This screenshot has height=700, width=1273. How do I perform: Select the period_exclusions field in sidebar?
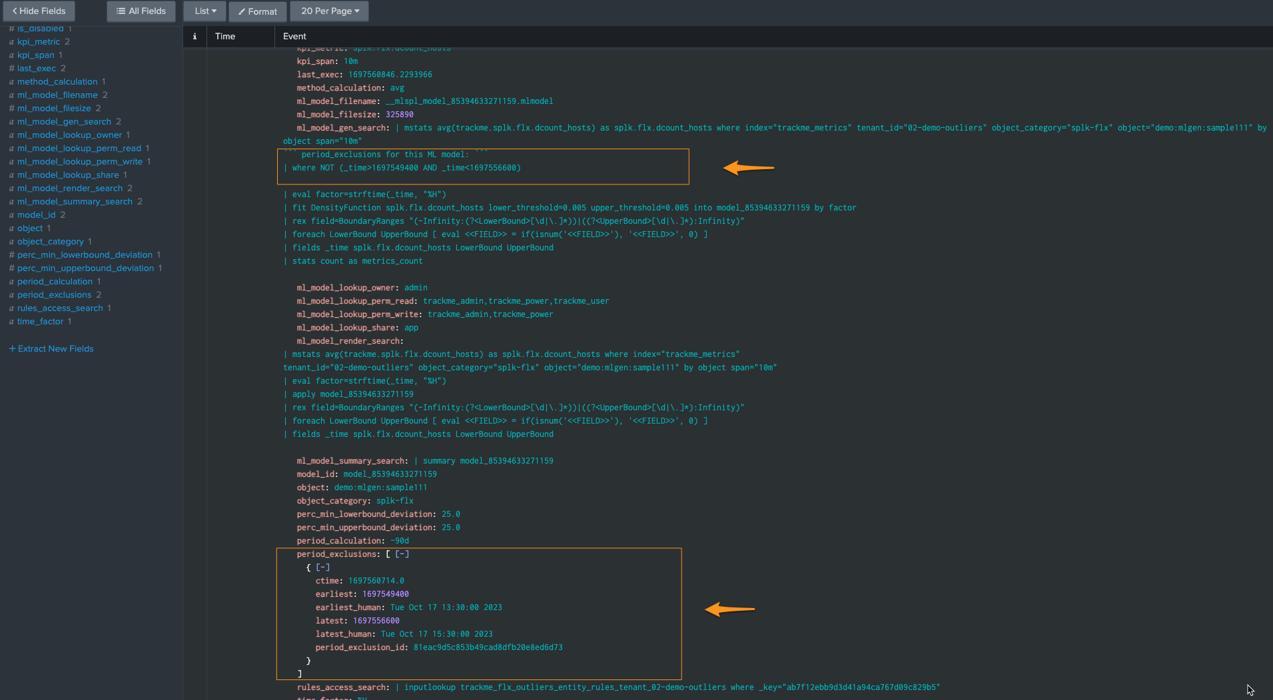(54, 294)
